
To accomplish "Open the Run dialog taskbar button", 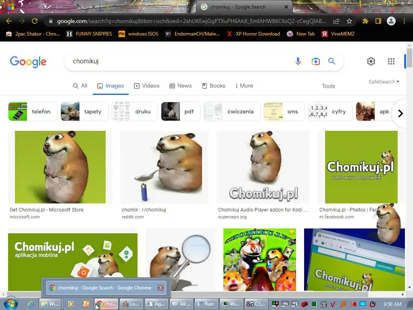I will click(206, 304).
